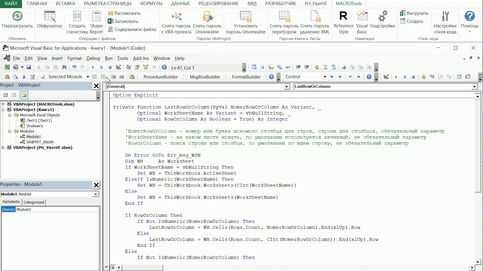
Task: Click View Code icon in Project pane
Action: 6,95
